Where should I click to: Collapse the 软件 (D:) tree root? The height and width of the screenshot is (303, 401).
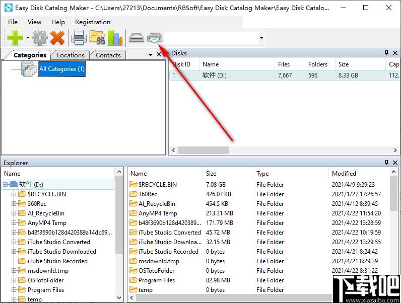point(6,184)
